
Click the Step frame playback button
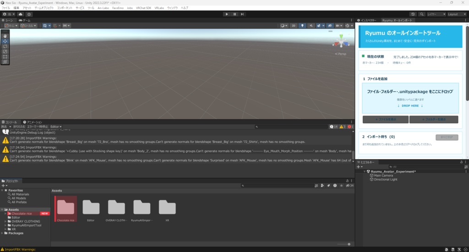242,14
